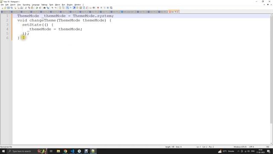
Task: Create a new document with the New toolbar icon
Action: point(2,8)
